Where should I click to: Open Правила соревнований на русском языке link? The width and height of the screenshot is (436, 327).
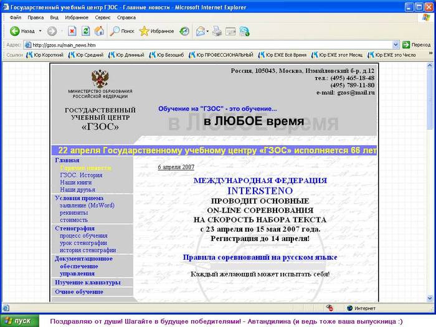260,257
